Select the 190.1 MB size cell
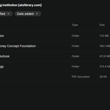This screenshot has width=110, height=110. (105, 46)
